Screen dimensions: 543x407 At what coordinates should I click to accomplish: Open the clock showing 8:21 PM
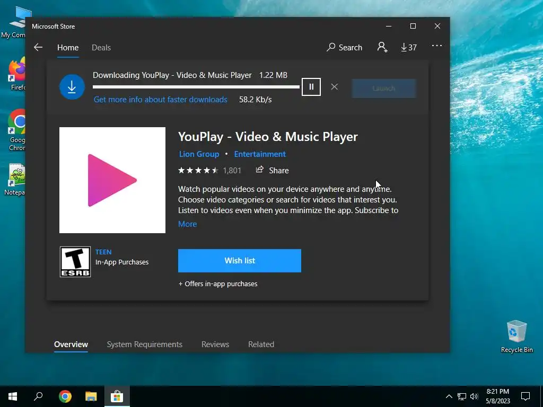(497, 396)
